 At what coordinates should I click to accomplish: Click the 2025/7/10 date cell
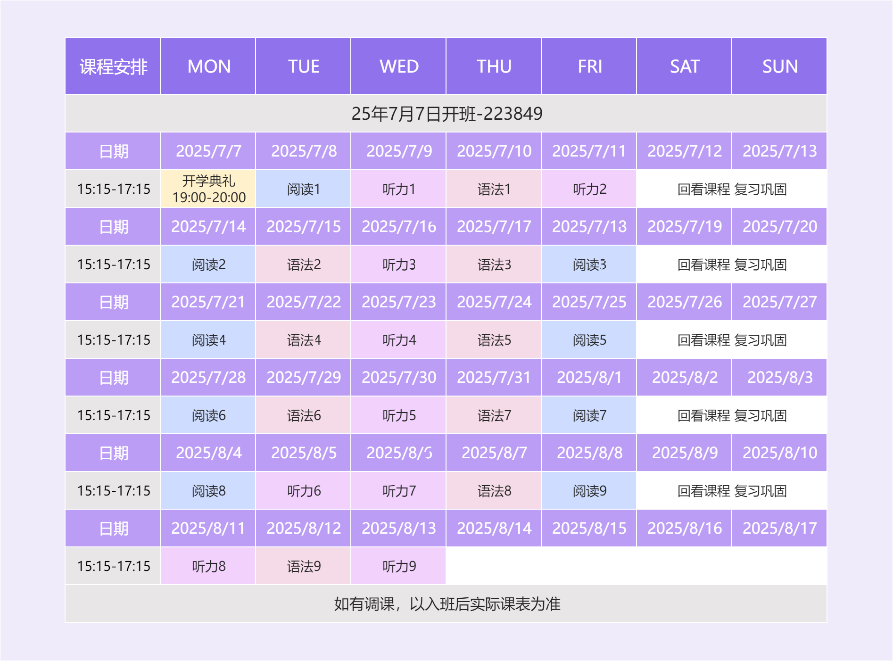point(494,151)
